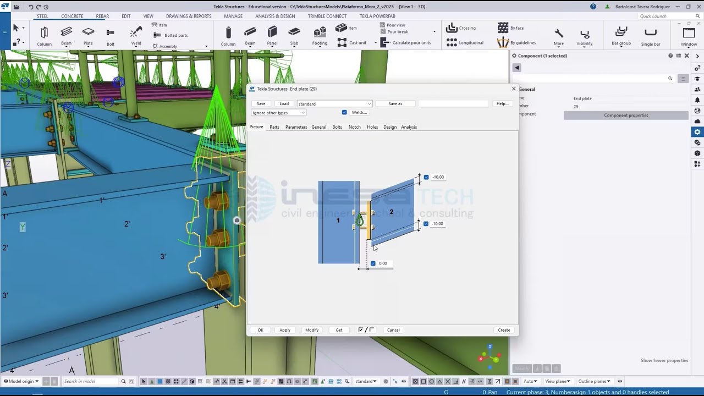Image resolution: width=704 pixels, height=396 pixels.
Task: Open the CONCRETE ribbon tab
Action: (x=72, y=16)
